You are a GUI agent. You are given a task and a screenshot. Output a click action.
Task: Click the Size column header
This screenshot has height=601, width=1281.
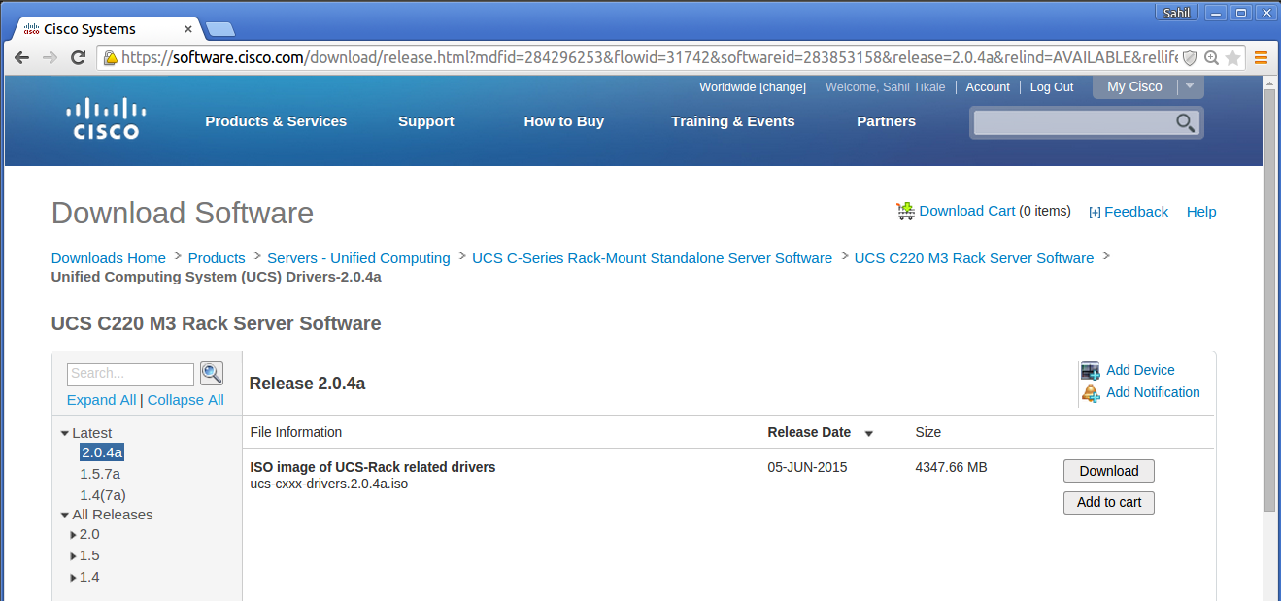928,432
